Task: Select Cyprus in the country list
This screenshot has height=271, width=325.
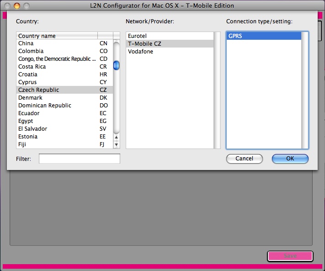Action: [64, 82]
